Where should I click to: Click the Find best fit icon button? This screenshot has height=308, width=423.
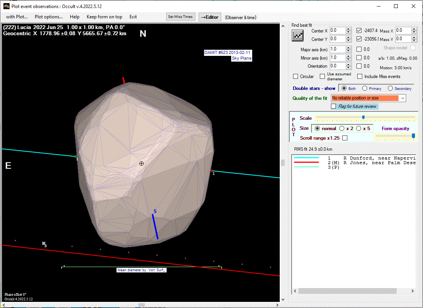pos(297,36)
